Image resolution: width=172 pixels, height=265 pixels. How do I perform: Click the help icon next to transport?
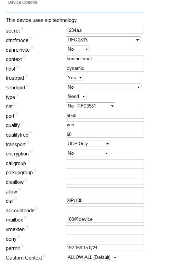coord(28,142)
